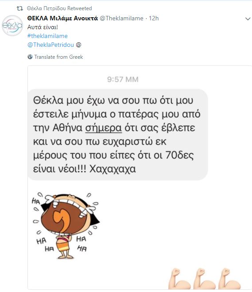Image resolution: width=252 pixels, height=292 pixels.
Task: Open the laughing cartoon sticker image
Action: (x=66, y=226)
